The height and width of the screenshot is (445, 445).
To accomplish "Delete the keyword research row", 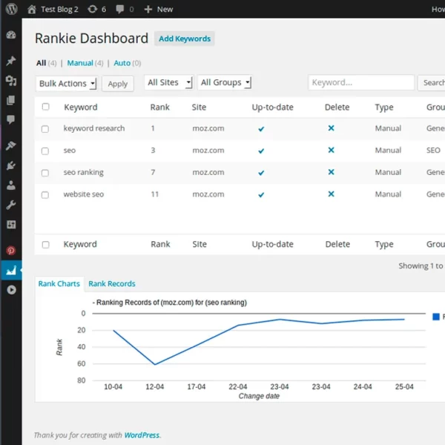I will (x=331, y=128).
